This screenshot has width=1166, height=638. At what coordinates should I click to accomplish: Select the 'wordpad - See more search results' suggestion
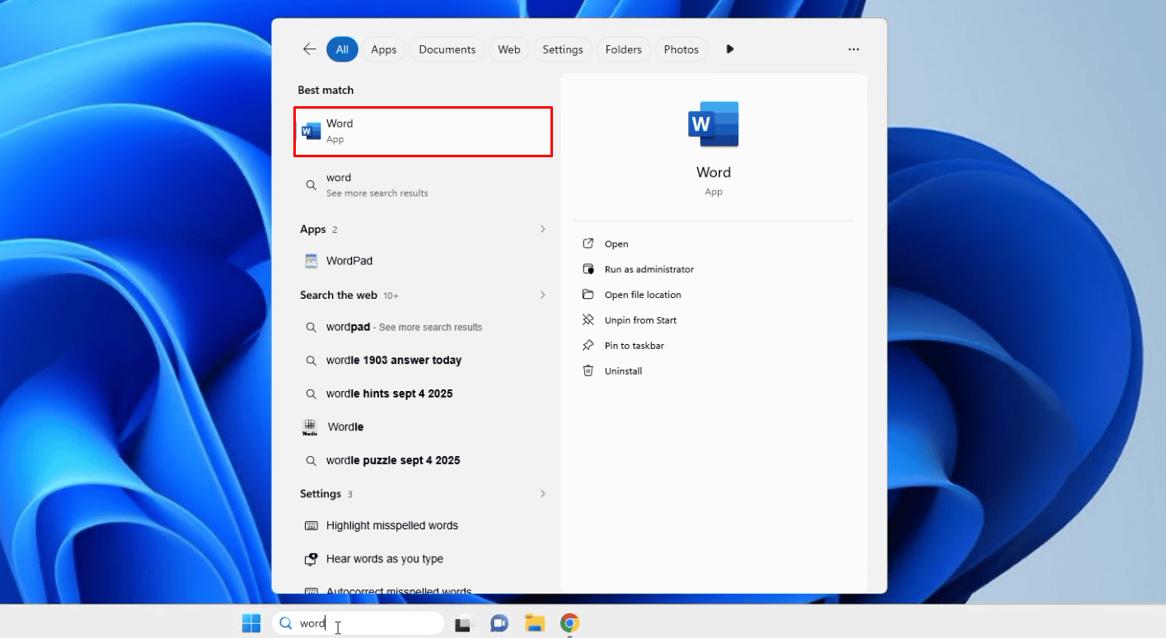click(x=424, y=327)
